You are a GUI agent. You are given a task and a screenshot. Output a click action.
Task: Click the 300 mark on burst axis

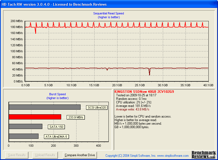click(x=76, y=146)
